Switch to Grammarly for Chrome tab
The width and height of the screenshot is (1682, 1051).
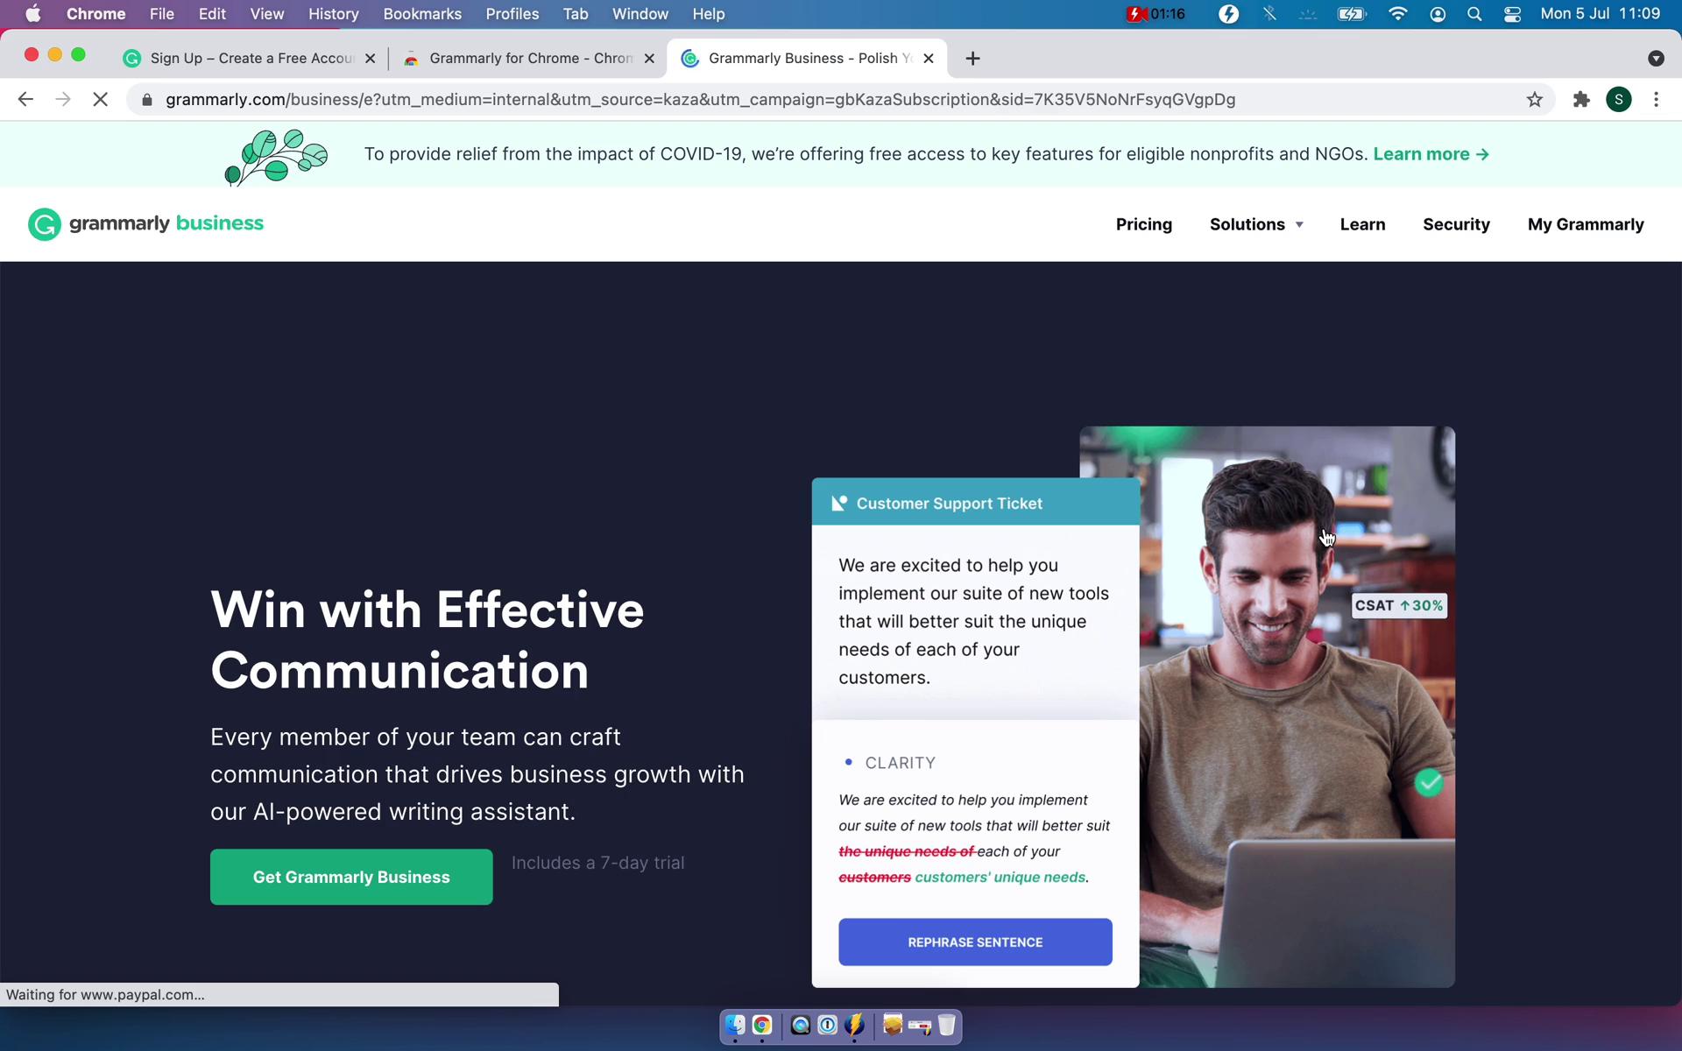pos(528,59)
